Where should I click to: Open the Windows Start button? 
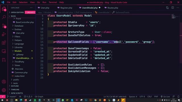[x=2, y=100]
